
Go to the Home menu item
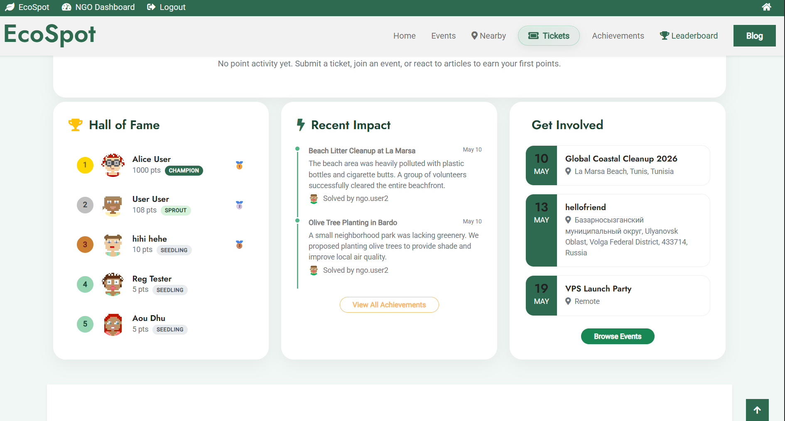click(x=405, y=36)
